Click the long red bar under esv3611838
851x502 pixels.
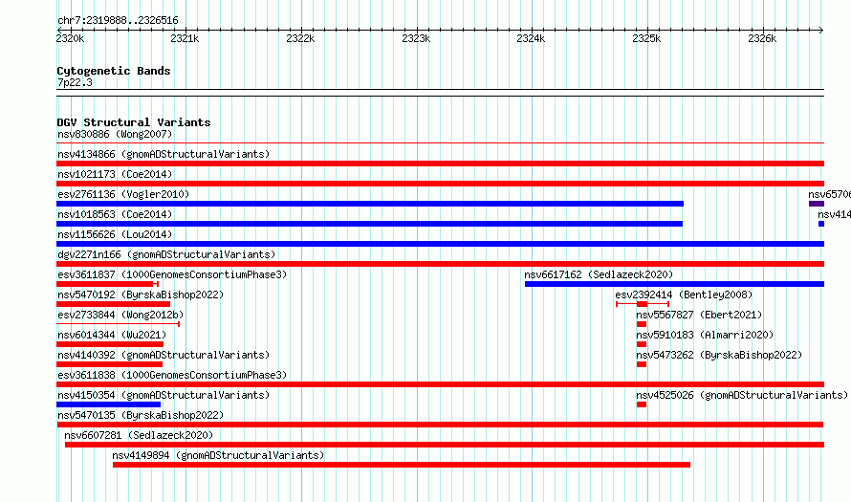pyautogui.click(x=440, y=384)
